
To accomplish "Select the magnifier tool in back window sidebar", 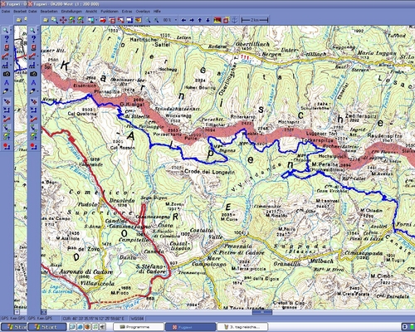I will coord(5,30).
